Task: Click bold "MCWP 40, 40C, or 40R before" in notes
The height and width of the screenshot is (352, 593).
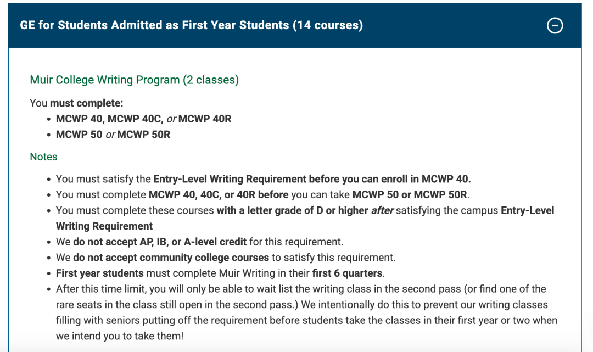Action: point(219,195)
